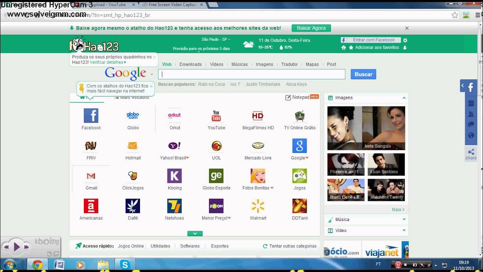483x272 pixels.
Task: Select the Músicas search tab
Action: coord(240,64)
